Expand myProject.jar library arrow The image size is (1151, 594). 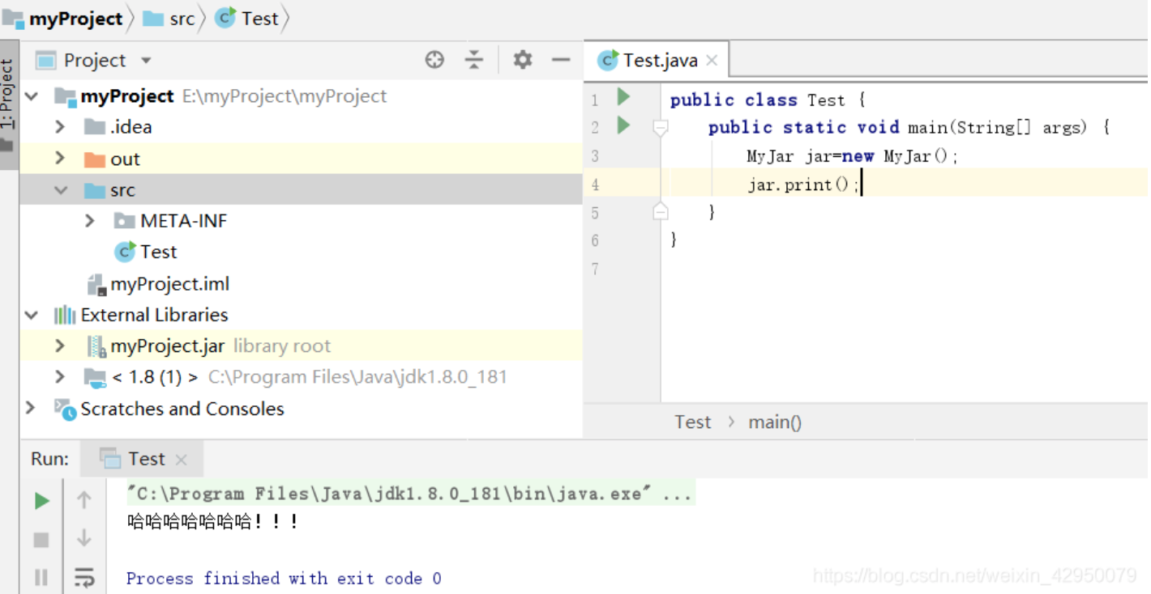pyautogui.click(x=59, y=346)
